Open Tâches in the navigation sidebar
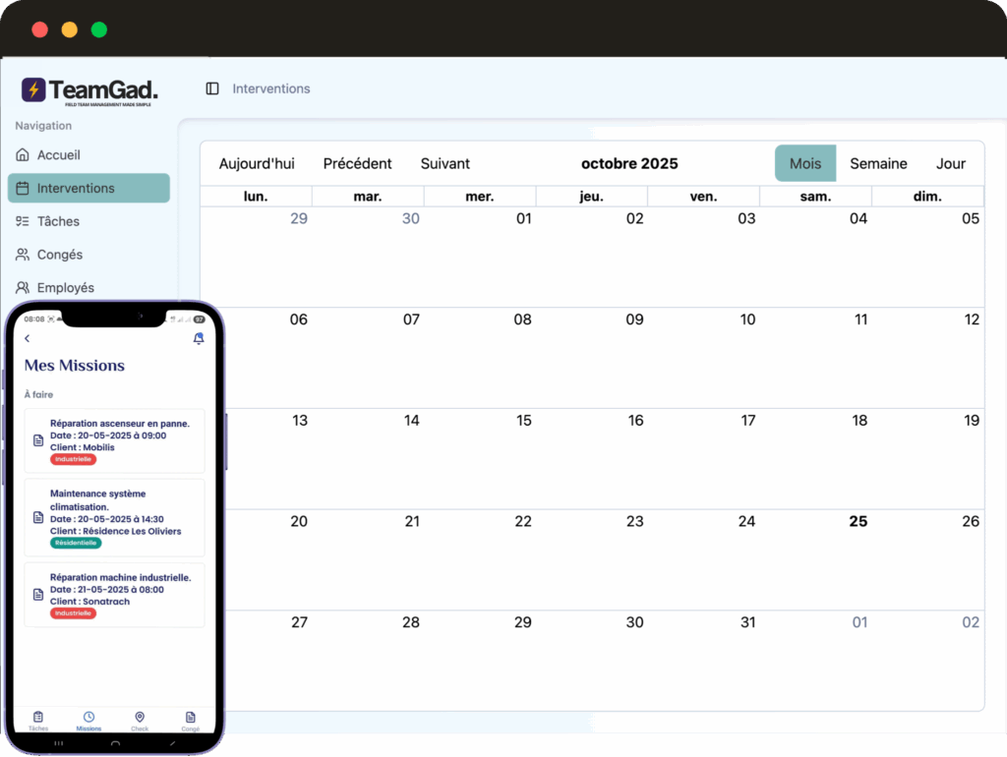 pyautogui.click(x=58, y=221)
